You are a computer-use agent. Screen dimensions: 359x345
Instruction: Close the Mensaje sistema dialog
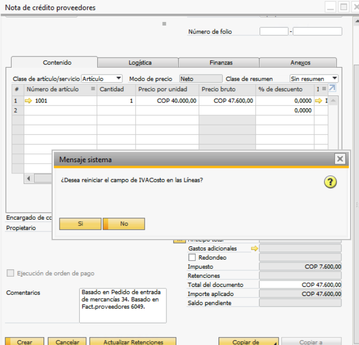340,159
